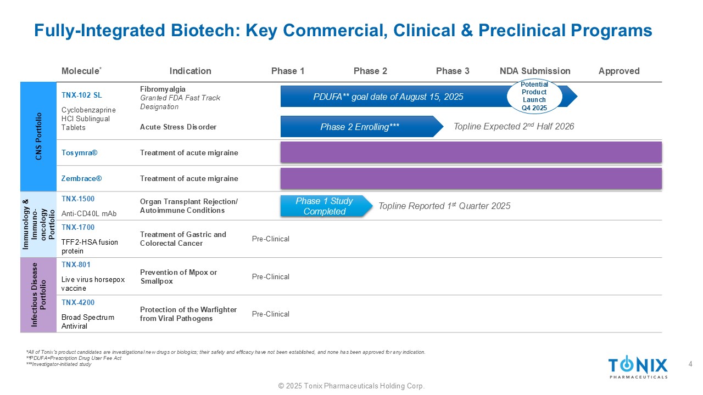
Task: Click the purple Zembrace approval bar
Action: coord(471,178)
